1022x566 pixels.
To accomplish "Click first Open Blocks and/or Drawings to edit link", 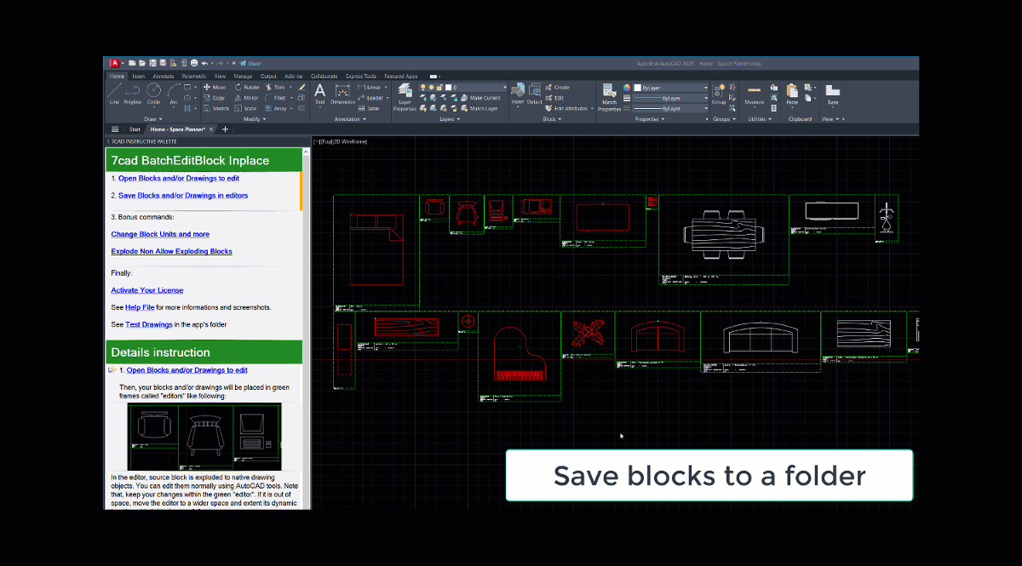I will (x=179, y=179).
